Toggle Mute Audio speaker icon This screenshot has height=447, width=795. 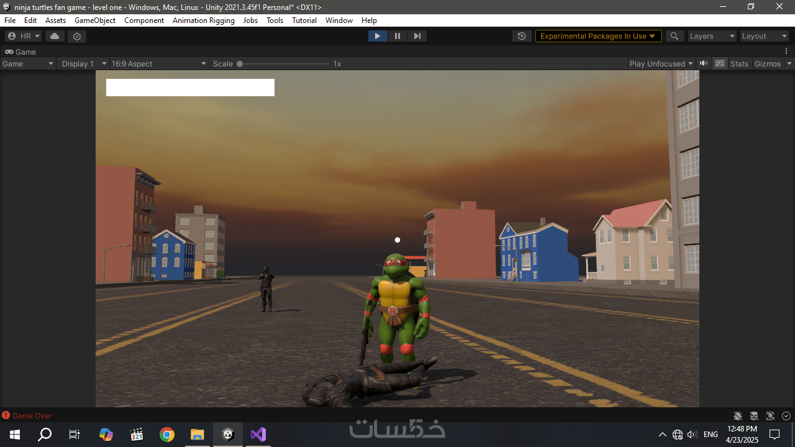[704, 63]
